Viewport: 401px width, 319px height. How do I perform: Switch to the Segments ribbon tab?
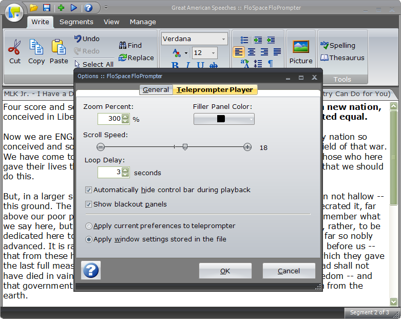click(76, 22)
